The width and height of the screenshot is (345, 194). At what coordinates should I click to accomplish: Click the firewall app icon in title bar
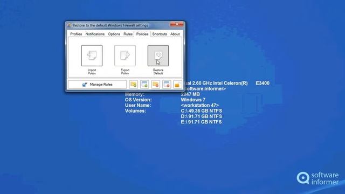click(x=70, y=25)
